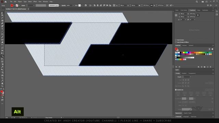The image size is (219, 123).
Task: Switch swatches to list view
Action: tap(209, 49)
